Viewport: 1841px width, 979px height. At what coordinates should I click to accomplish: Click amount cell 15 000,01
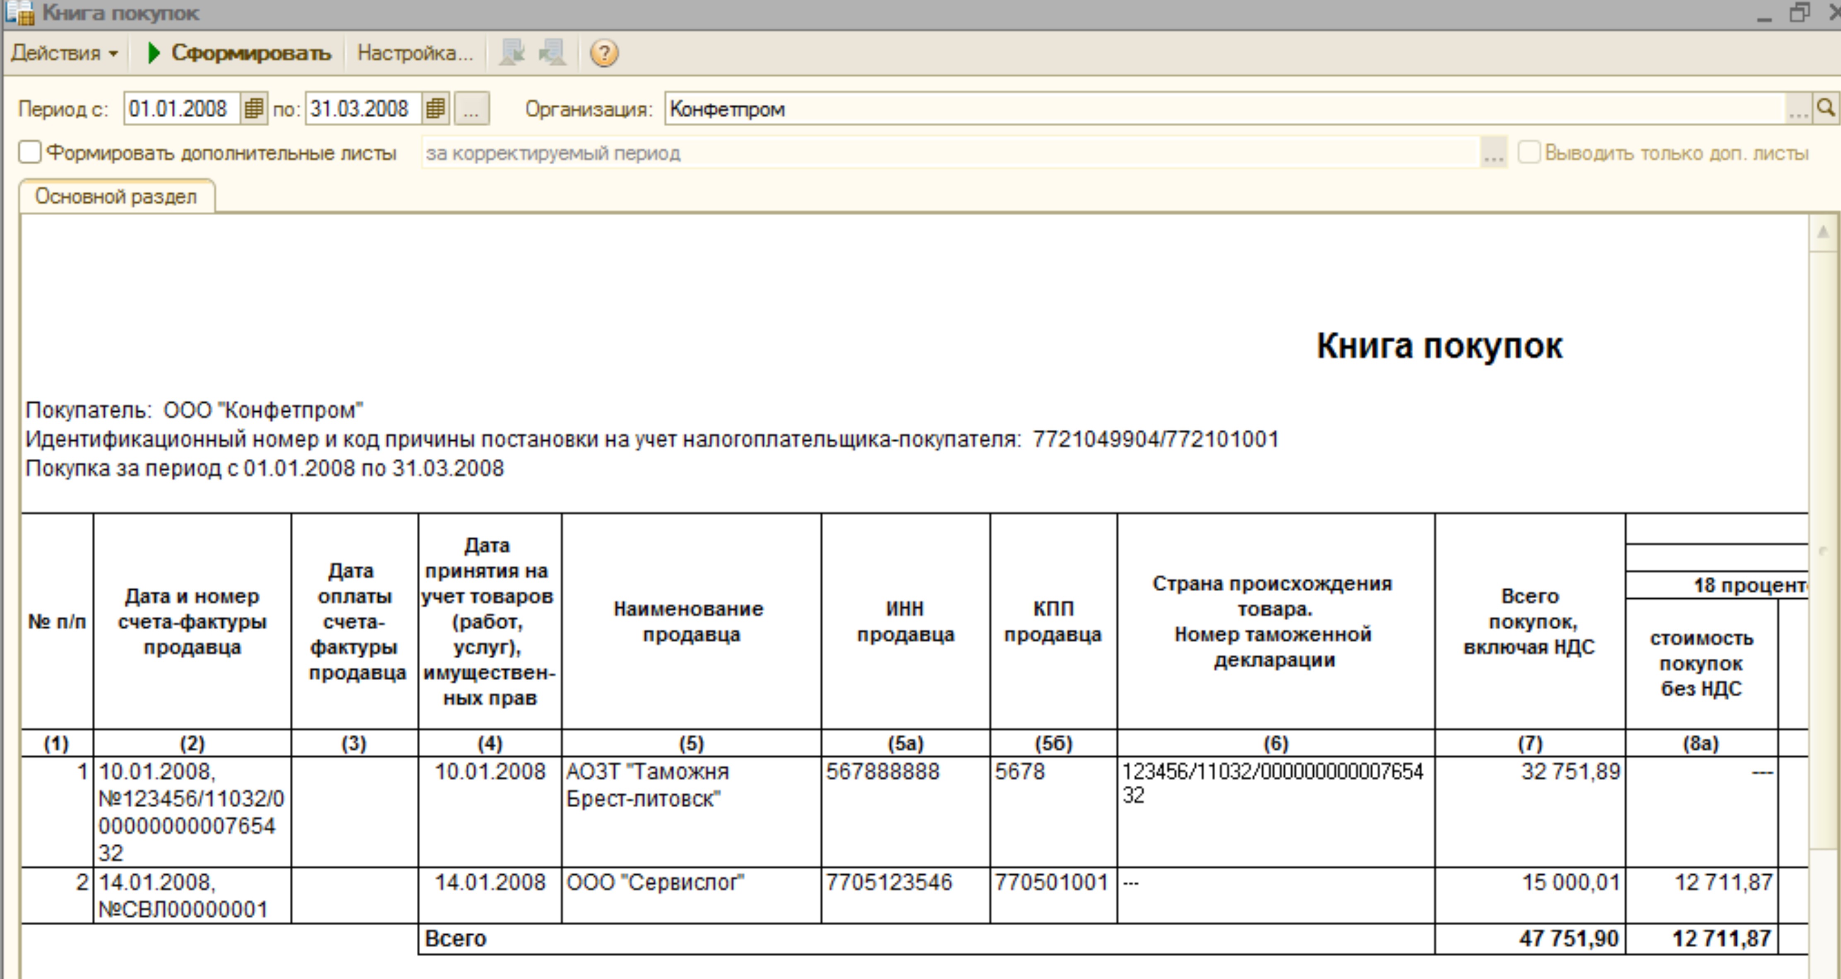point(1529,895)
